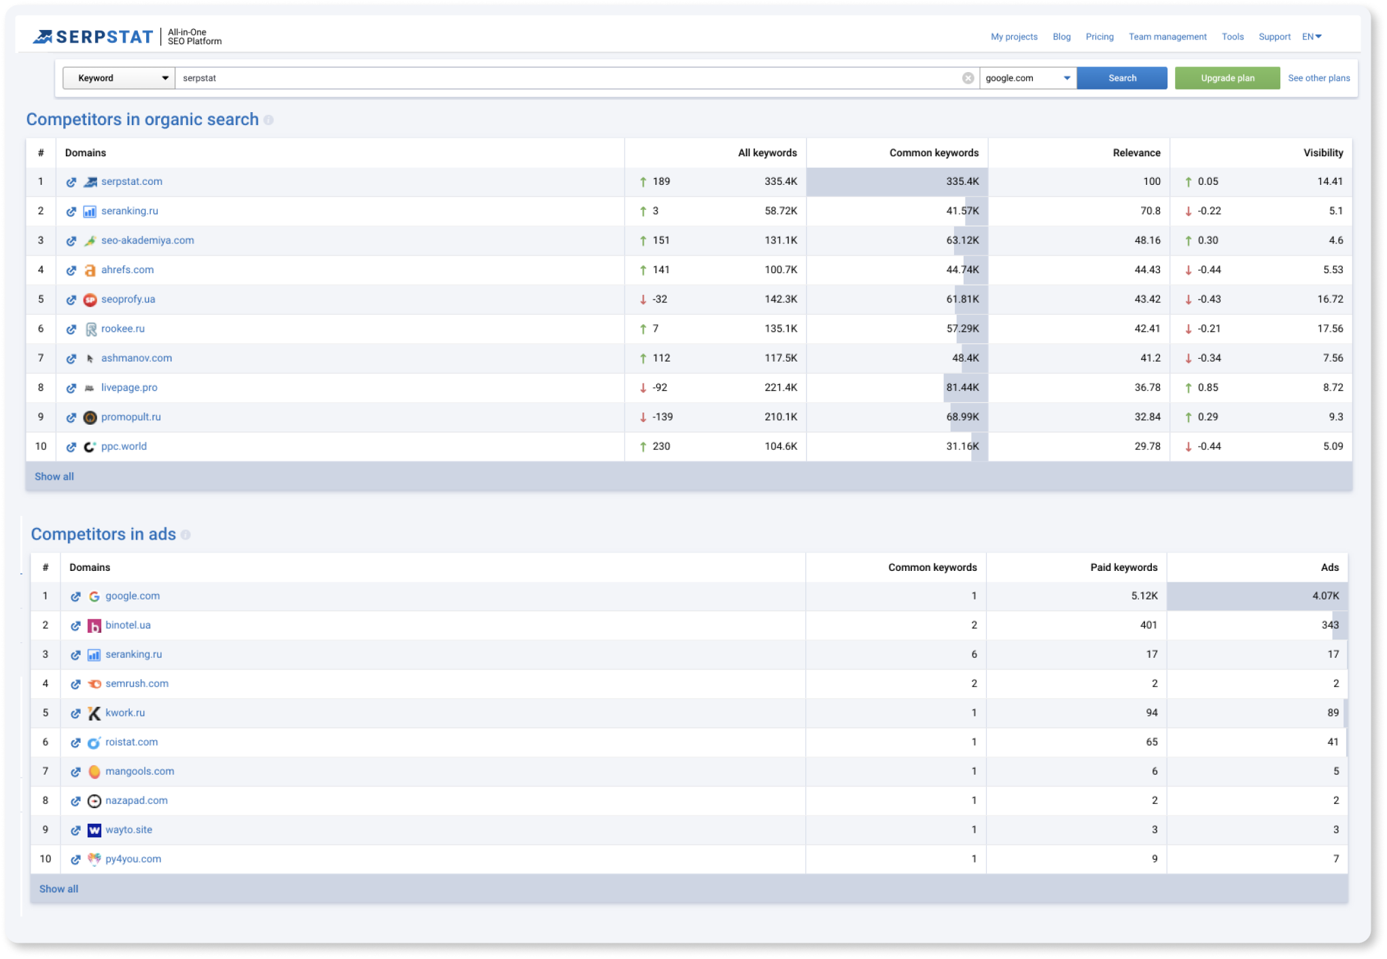Open the kwork.ru domain link
This screenshot has width=1387, height=959.
125,713
